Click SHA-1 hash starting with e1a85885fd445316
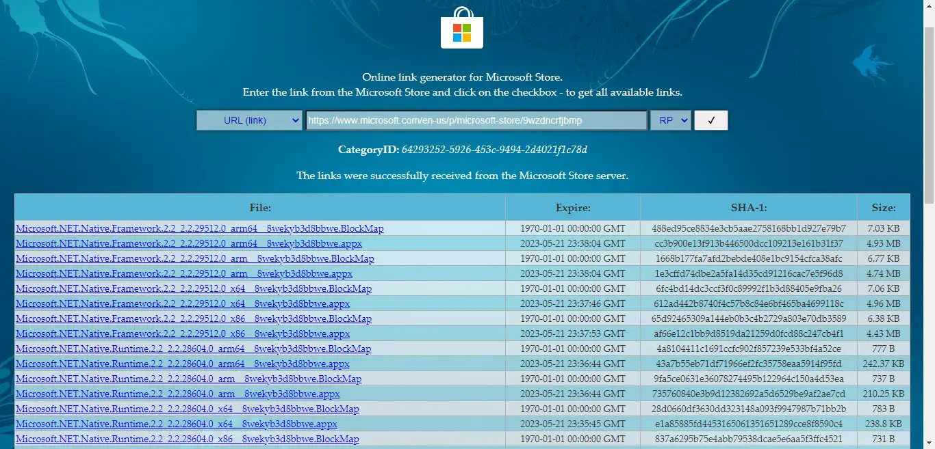Viewport: 935px width, 449px height. (x=749, y=424)
